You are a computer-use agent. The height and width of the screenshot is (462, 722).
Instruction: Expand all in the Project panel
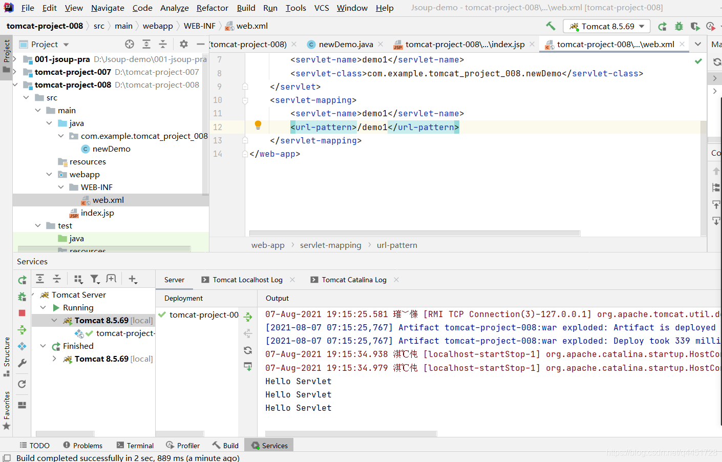(x=146, y=44)
